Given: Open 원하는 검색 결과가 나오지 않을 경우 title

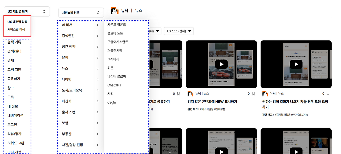Looking at the screenshot, I should pos(295,104).
